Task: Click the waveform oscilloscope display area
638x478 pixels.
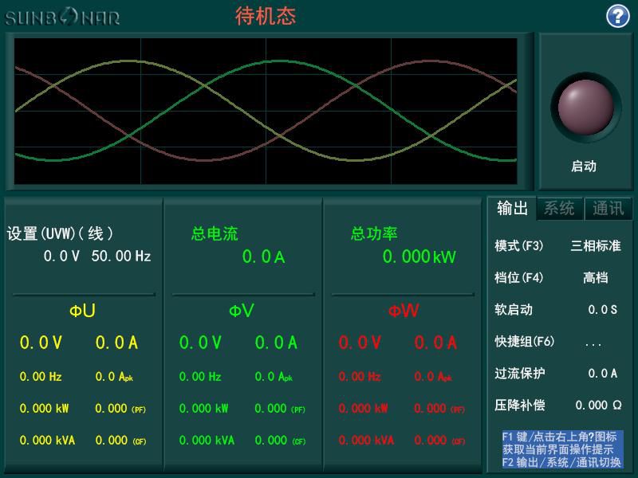Action: tap(267, 109)
